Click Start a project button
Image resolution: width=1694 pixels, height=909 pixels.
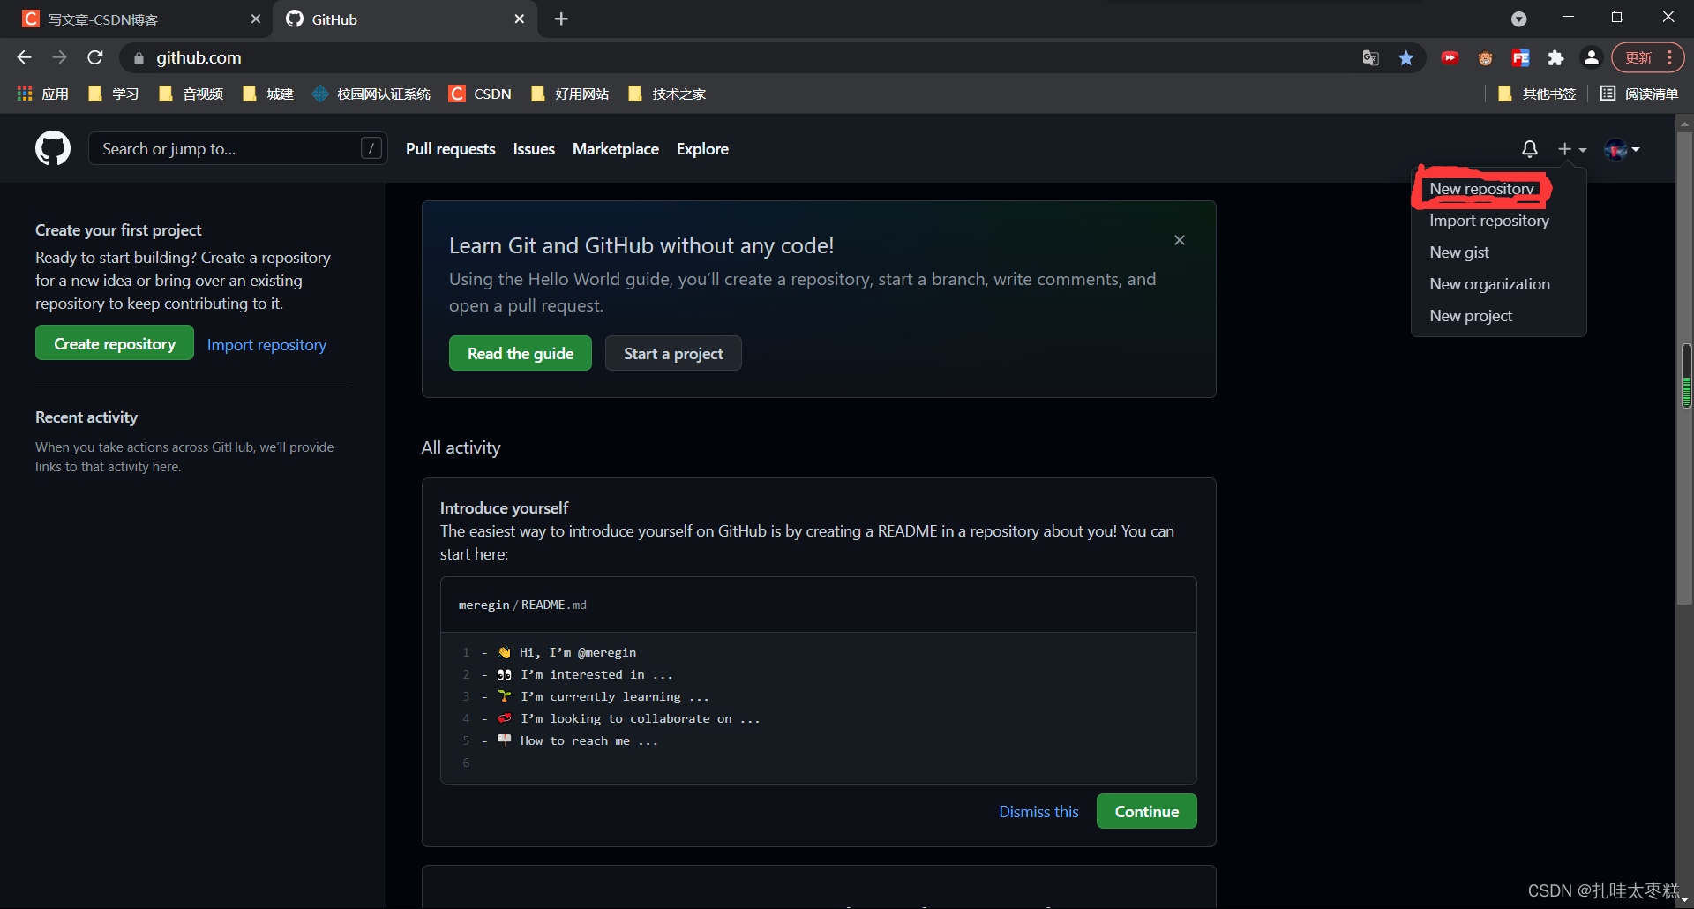pos(673,353)
